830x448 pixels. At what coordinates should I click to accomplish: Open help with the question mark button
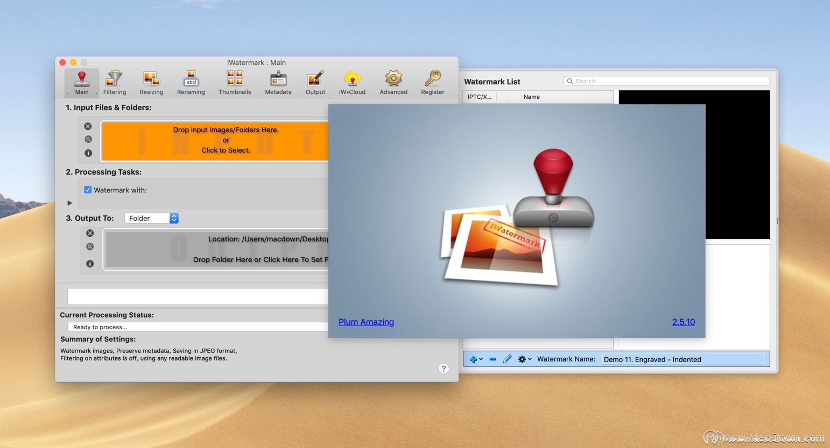pyautogui.click(x=444, y=368)
